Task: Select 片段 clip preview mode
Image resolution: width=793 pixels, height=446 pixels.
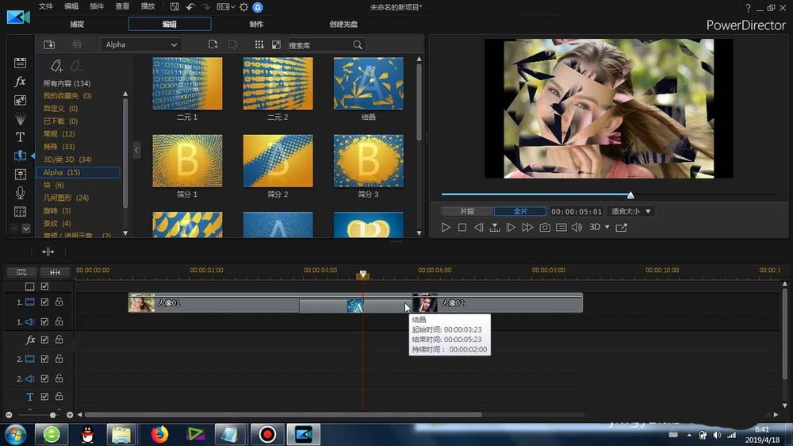Action: tap(467, 211)
